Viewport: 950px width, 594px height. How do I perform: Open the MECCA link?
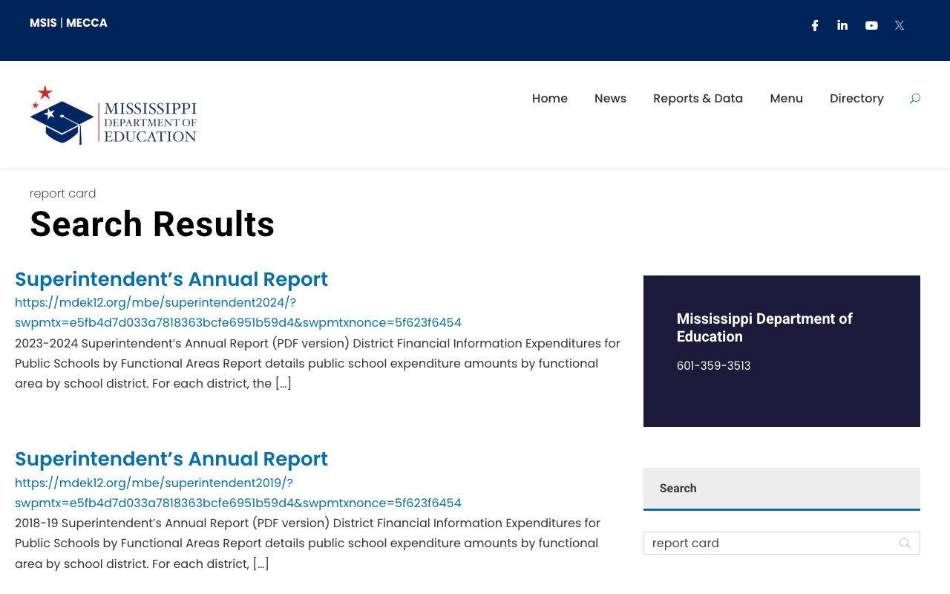pos(87,23)
